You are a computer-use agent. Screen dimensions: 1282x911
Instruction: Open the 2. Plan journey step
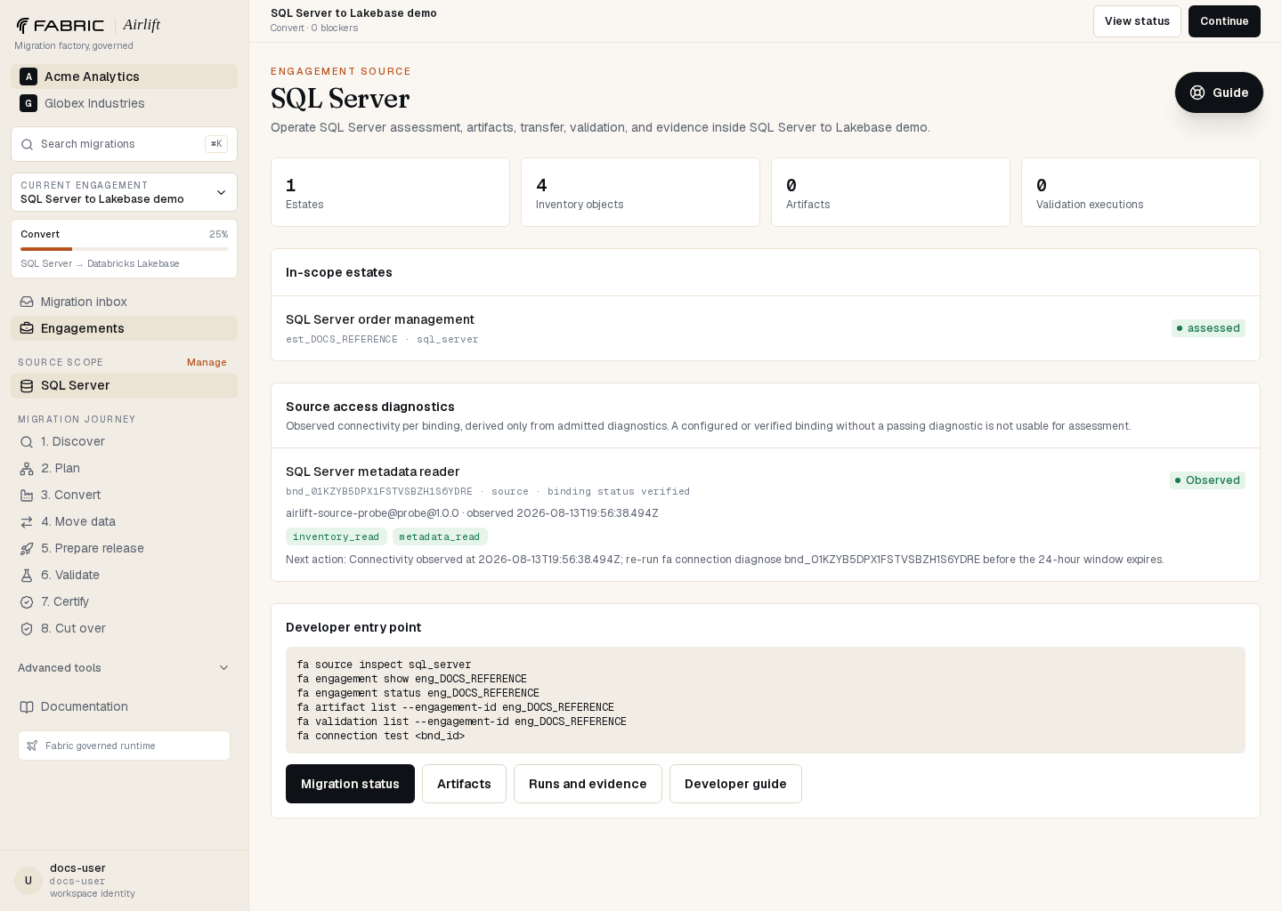pyautogui.click(x=124, y=468)
